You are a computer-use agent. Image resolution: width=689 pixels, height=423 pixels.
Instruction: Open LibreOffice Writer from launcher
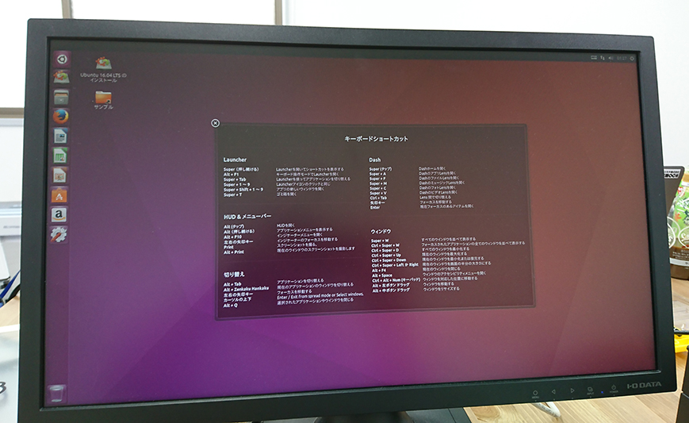point(60,136)
